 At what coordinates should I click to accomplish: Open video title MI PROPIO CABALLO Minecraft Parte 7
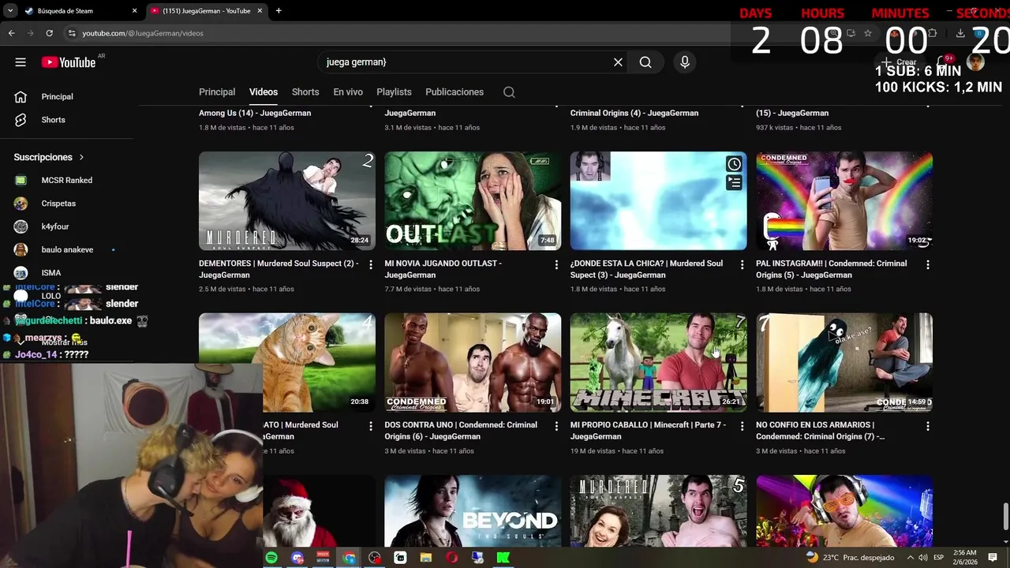point(648,431)
